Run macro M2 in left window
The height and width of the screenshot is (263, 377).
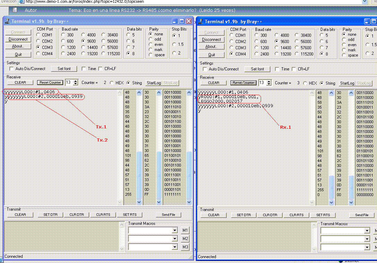pyautogui.click(x=185, y=239)
